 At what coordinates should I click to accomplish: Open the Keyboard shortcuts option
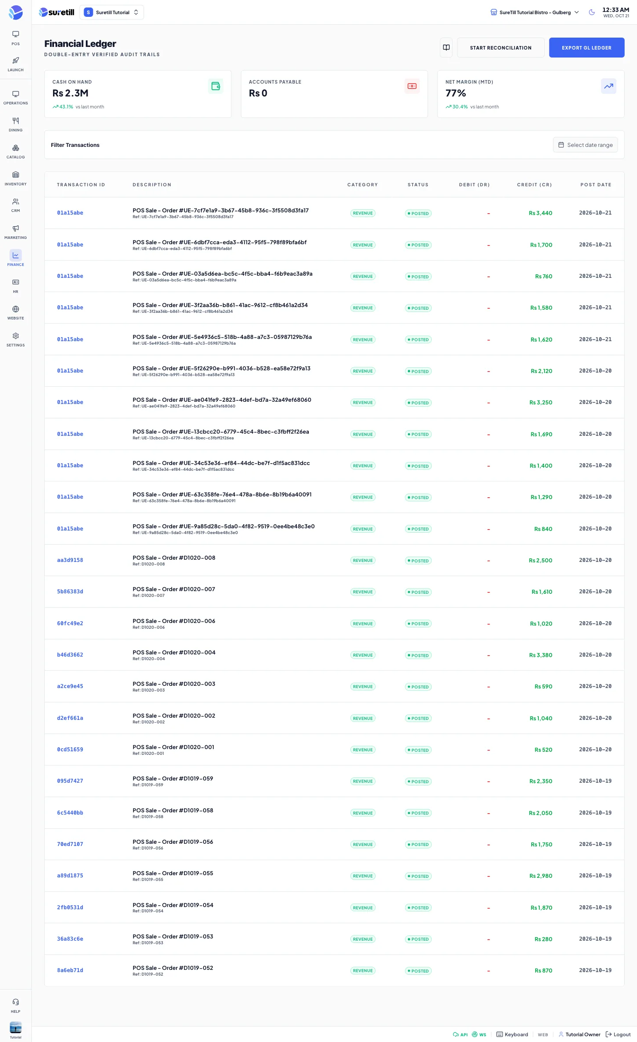[x=512, y=1034]
